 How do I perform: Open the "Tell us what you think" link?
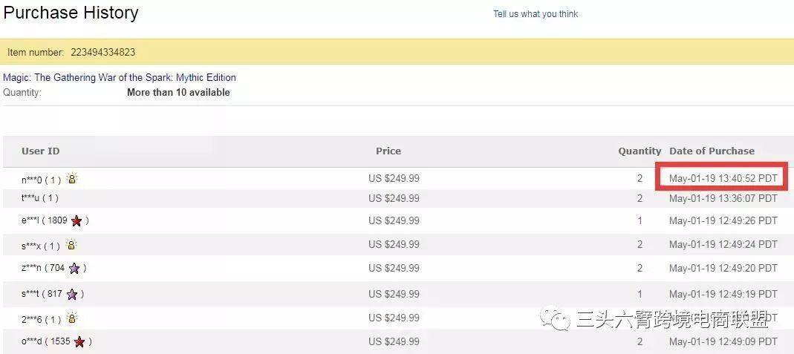[536, 14]
